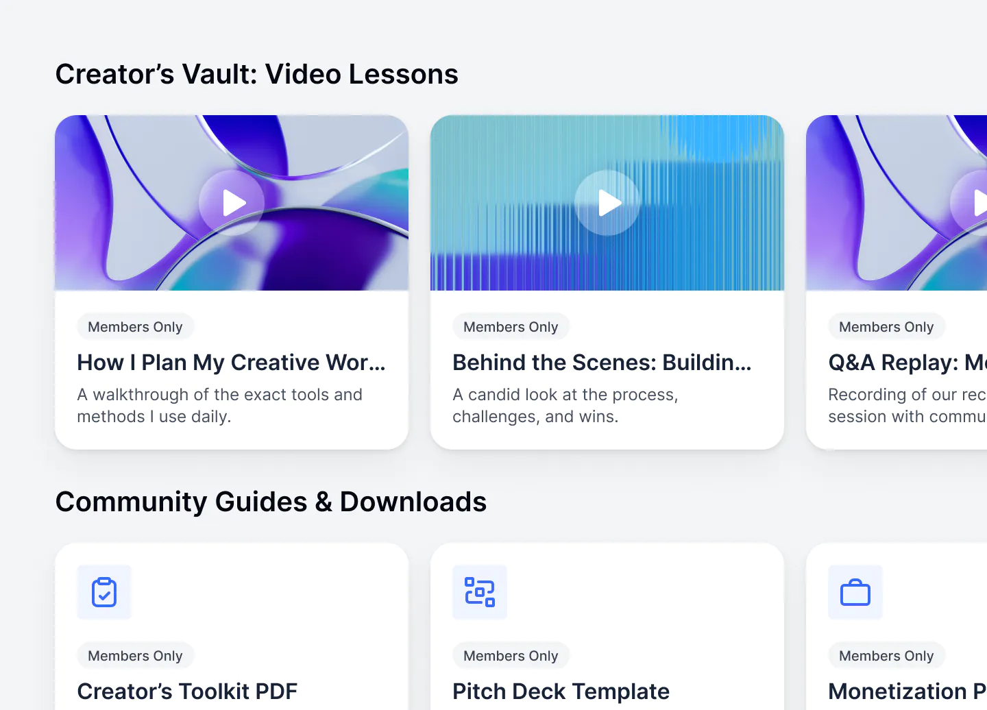The width and height of the screenshot is (987, 710).
Task: Click the clipboard check icon for Creator's Toolkit
Action: (x=104, y=592)
